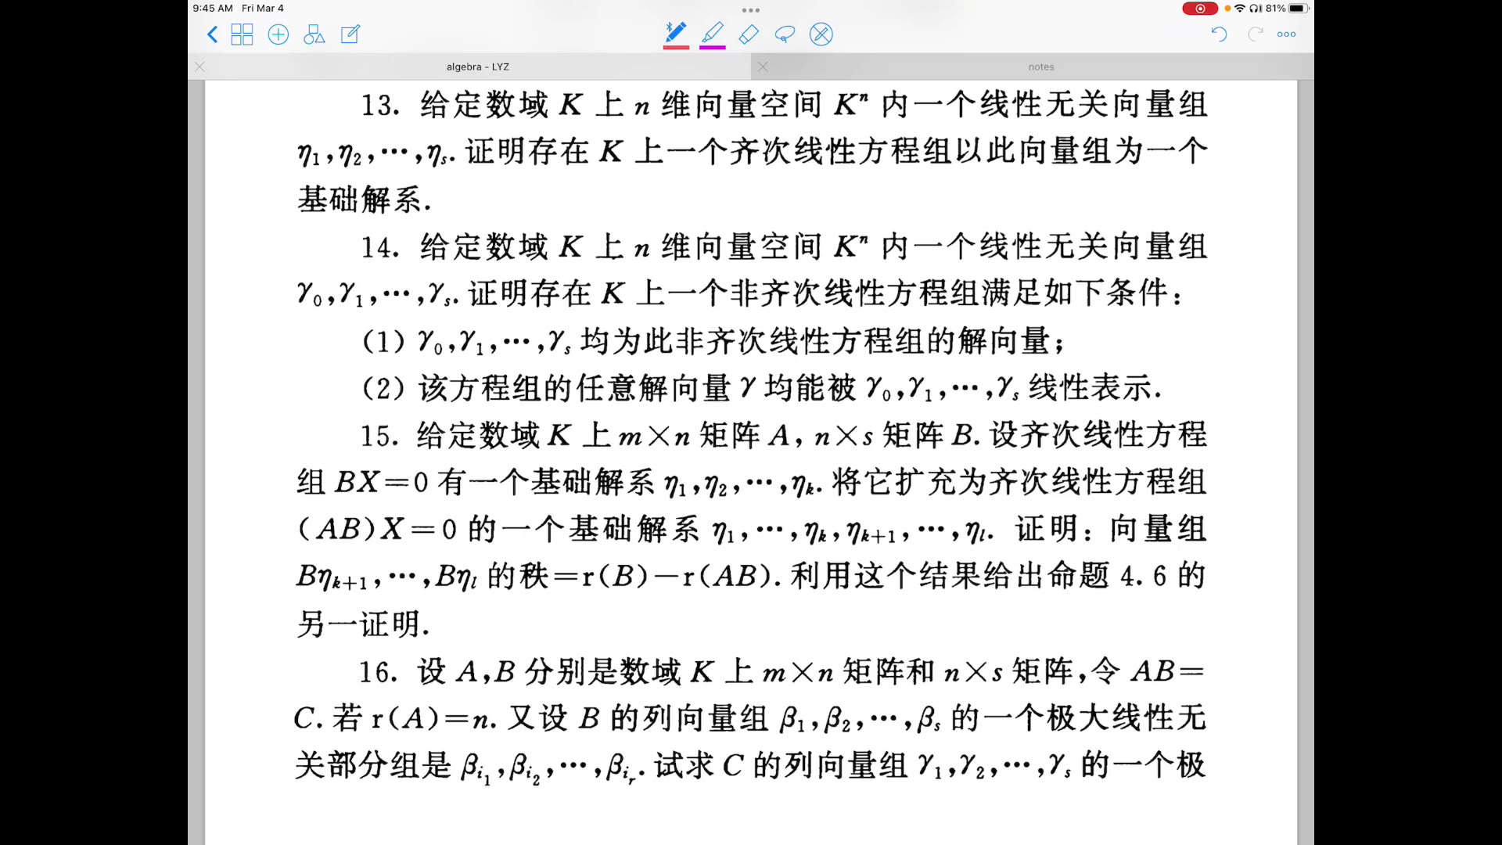Redo the last action

[1256, 34]
